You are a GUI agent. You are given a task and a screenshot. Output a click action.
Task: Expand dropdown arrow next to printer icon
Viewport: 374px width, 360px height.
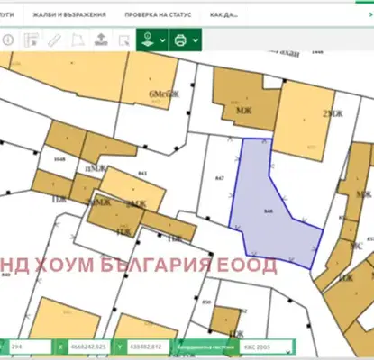click(x=196, y=40)
